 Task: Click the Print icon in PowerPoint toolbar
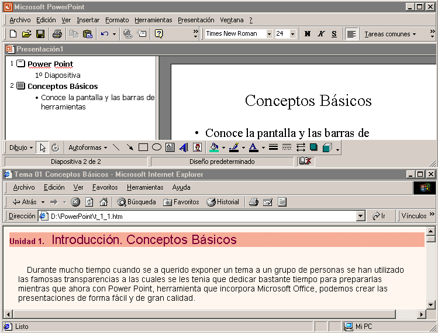coord(57,34)
